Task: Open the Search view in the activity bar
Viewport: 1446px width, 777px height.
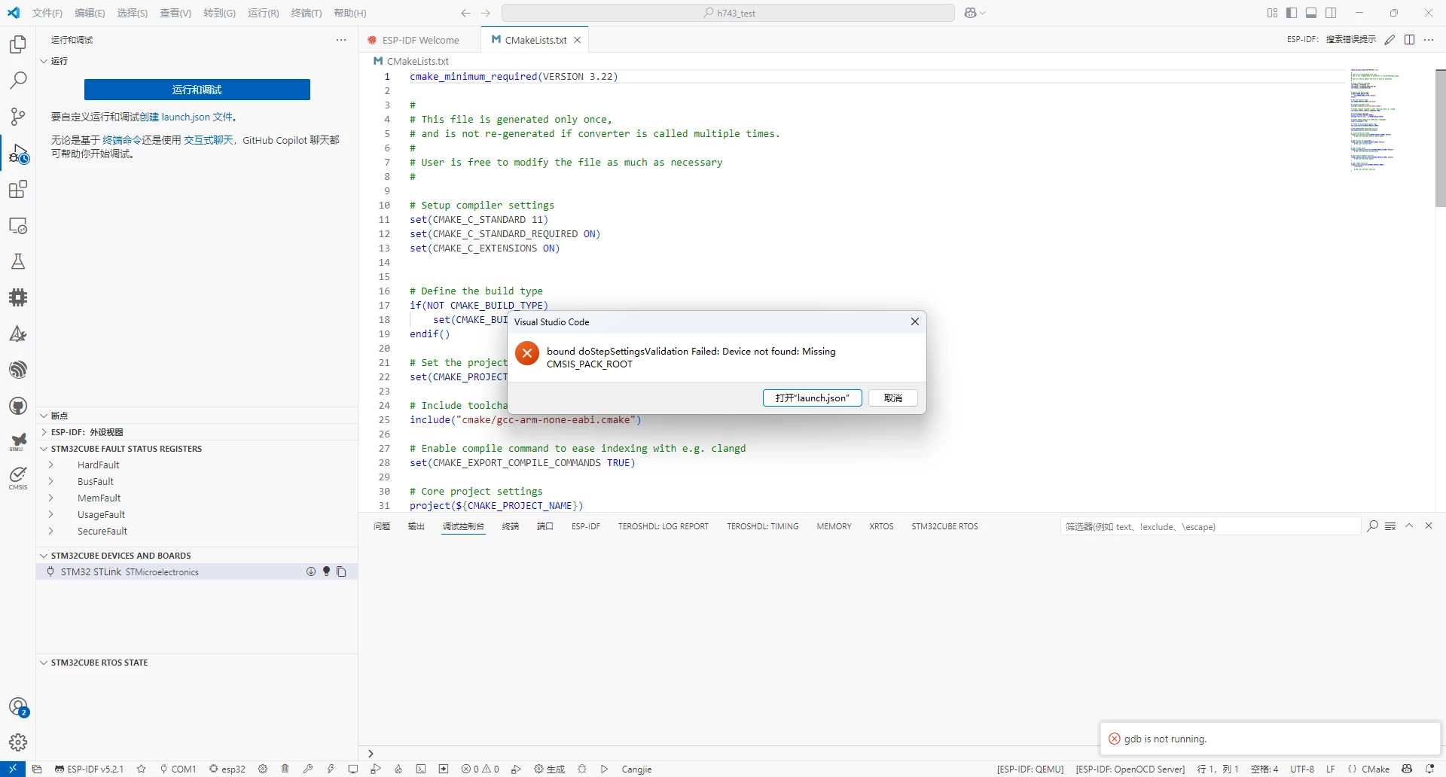Action: pyautogui.click(x=18, y=81)
